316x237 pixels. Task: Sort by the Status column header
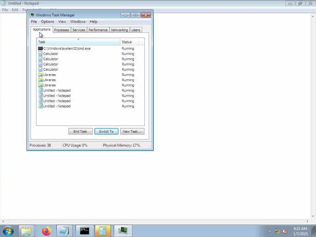coord(130,42)
